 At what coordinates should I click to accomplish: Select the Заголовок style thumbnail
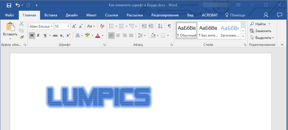pos(229,30)
